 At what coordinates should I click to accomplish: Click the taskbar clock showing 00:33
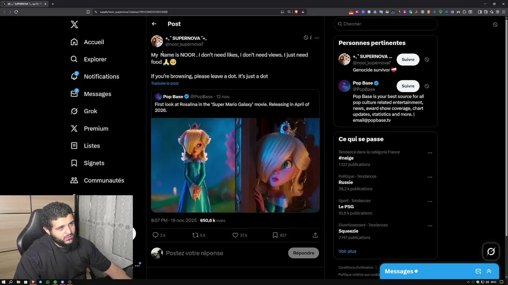point(493,282)
